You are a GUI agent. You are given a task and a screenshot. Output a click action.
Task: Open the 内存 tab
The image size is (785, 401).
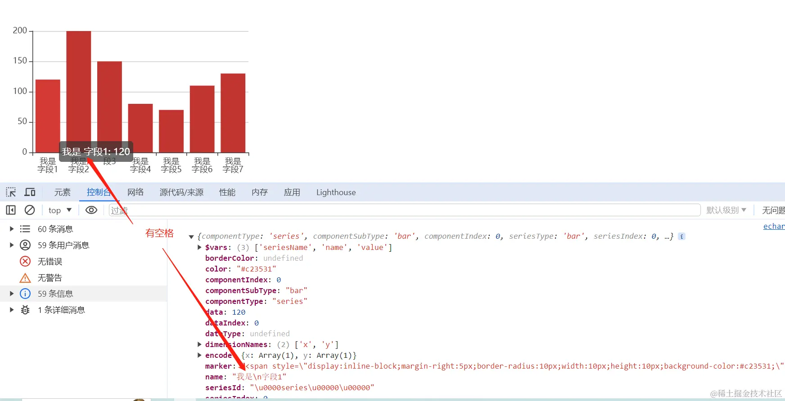tap(260, 192)
